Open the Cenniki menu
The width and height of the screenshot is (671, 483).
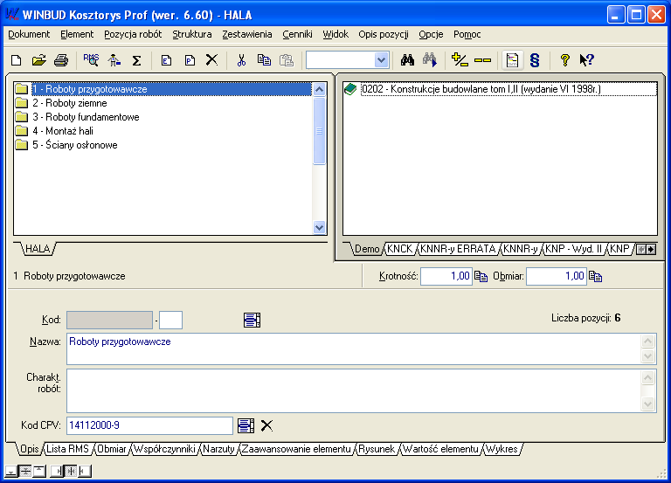[297, 34]
